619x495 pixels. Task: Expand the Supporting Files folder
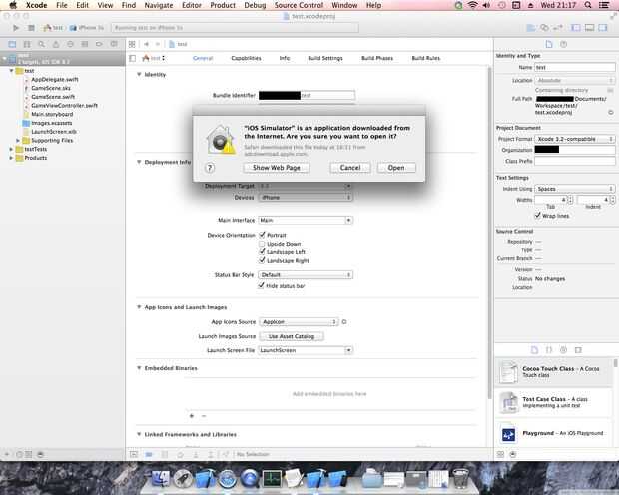click(x=18, y=140)
